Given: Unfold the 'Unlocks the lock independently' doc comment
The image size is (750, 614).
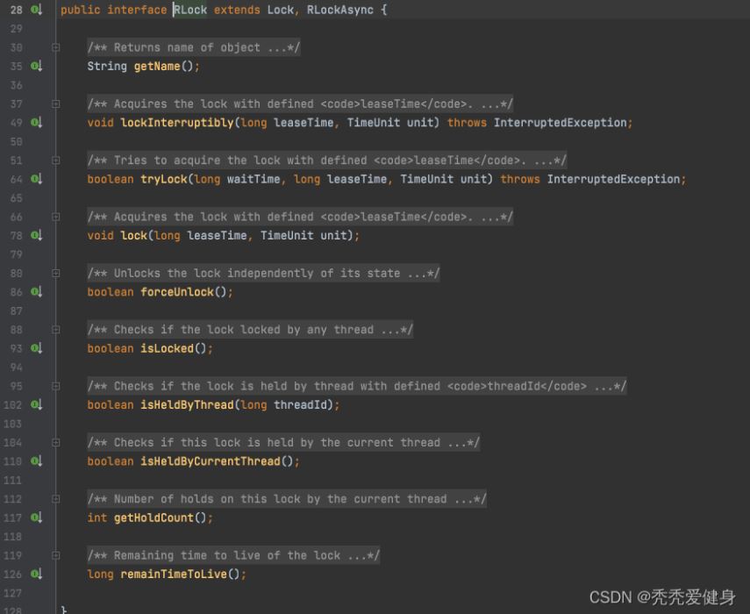Looking at the screenshot, I should [56, 274].
